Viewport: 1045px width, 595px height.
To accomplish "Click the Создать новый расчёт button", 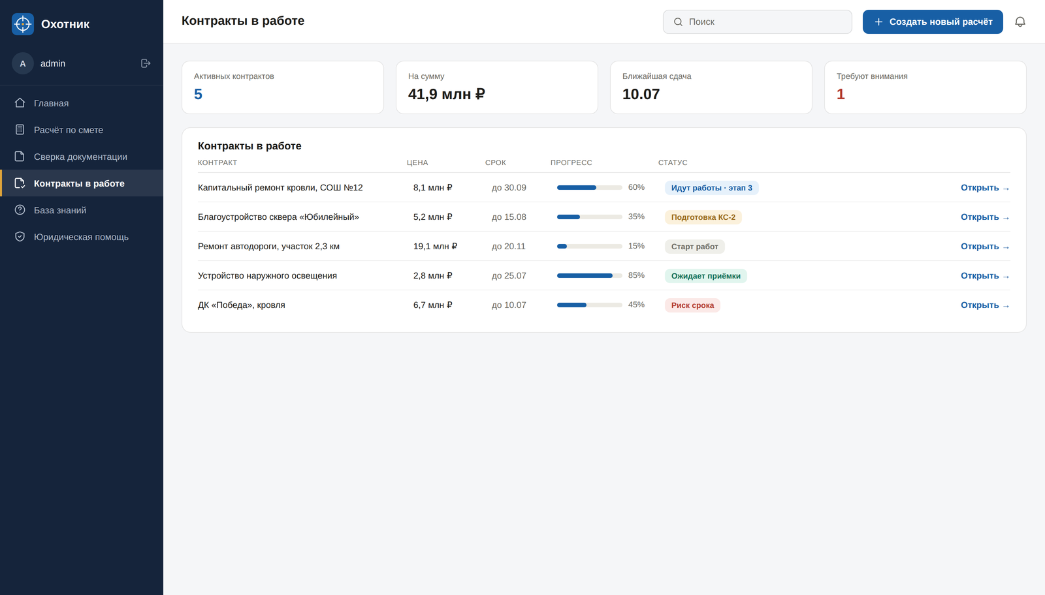I will pos(933,22).
